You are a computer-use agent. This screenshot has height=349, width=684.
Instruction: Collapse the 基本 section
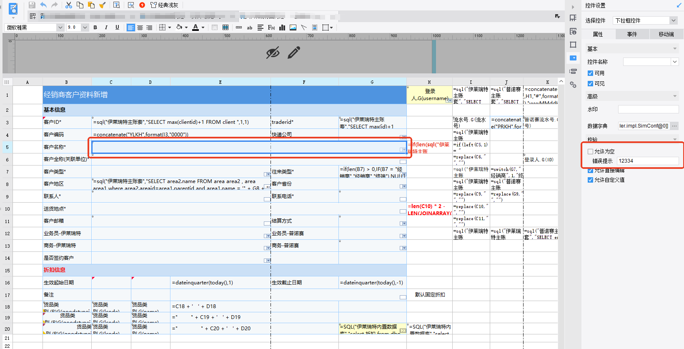point(675,49)
